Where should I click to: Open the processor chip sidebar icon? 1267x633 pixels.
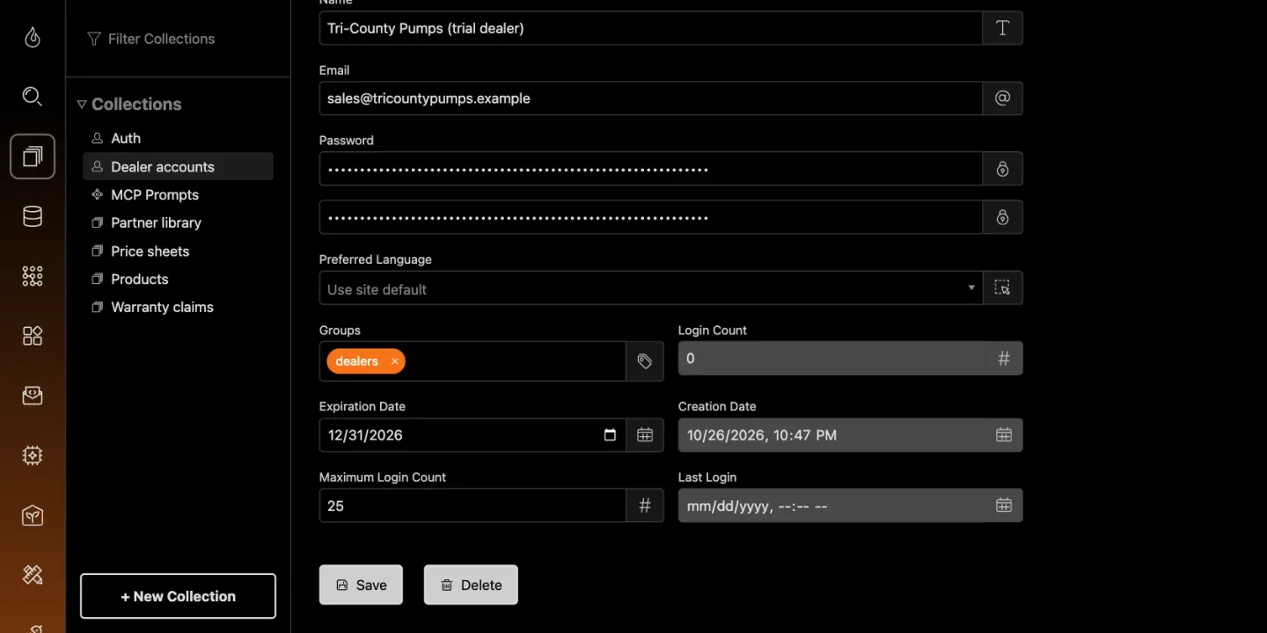click(x=33, y=455)
